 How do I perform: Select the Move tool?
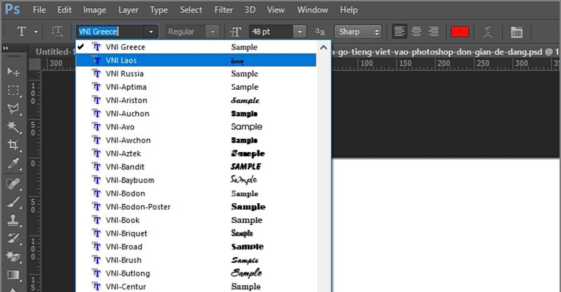14,72
